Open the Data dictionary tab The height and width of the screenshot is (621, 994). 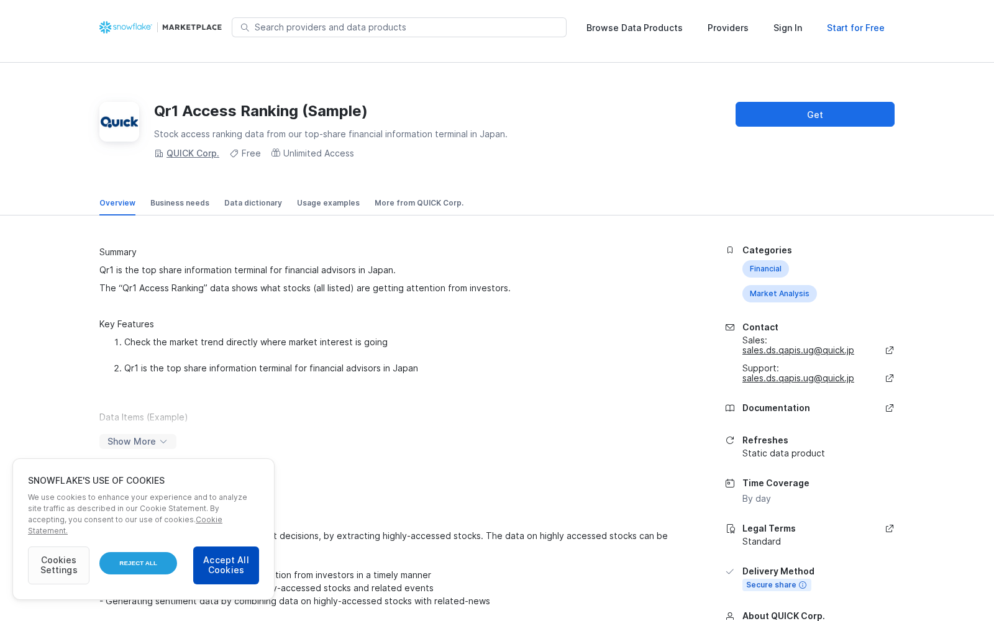(x=253, y=203)
